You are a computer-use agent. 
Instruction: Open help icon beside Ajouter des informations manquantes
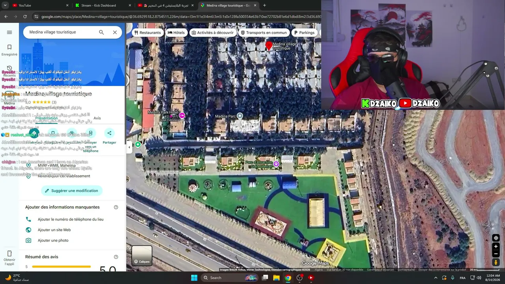[x=116, y=207]
